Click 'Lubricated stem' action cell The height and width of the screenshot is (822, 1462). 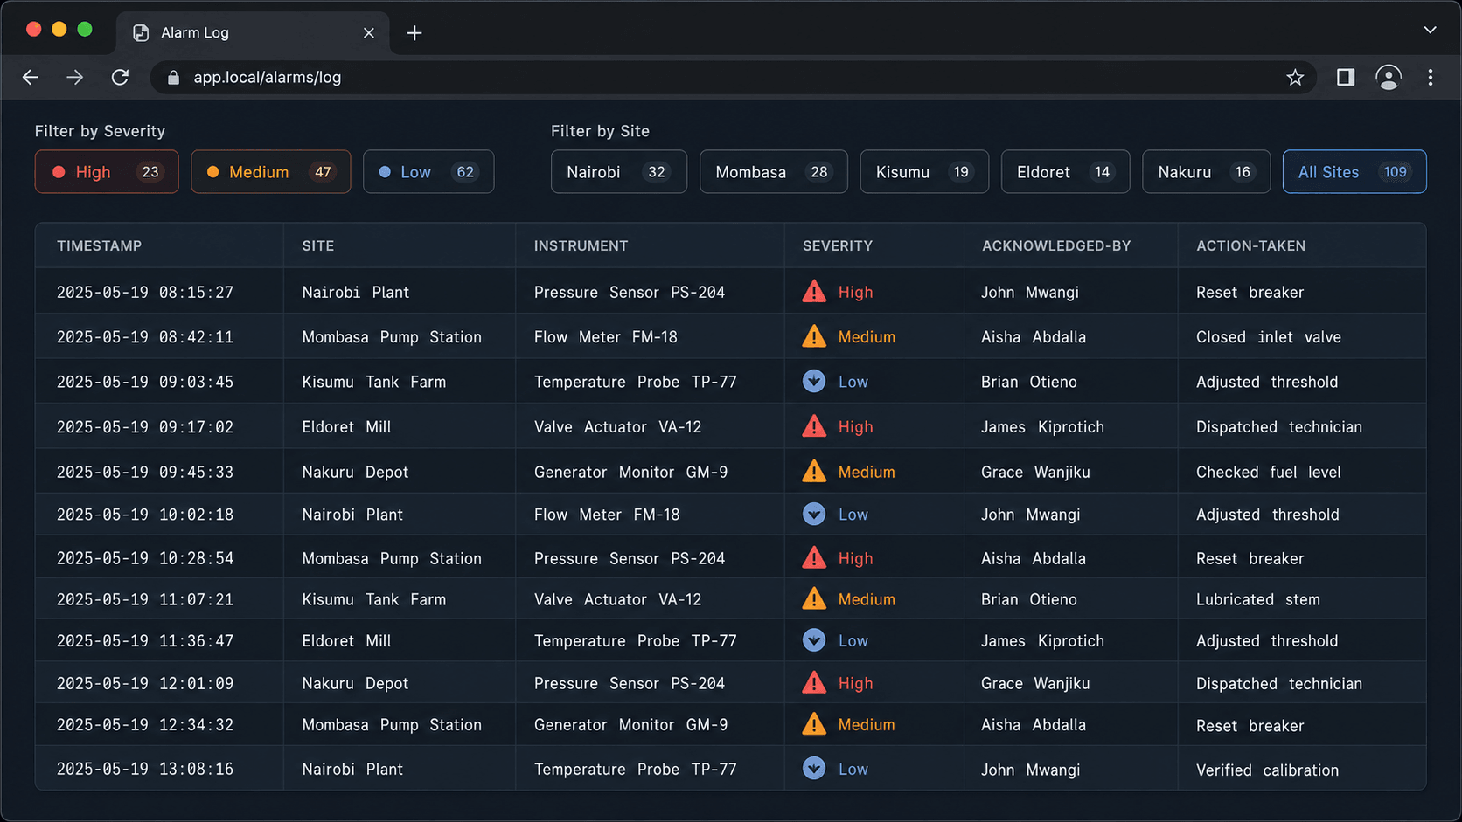pyautogui.click(x=1258, y=600)
